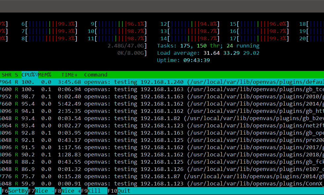This screenshot has height=195, width=324.
Task: Select process row with TIME 0:43.17
Action: [162, 140]
